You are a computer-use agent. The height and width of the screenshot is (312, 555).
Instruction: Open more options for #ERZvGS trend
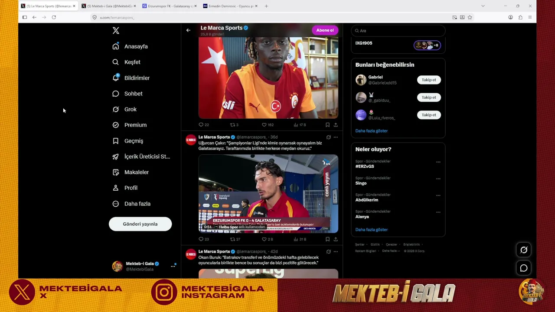pyautogui.click(x=438, y=162)
